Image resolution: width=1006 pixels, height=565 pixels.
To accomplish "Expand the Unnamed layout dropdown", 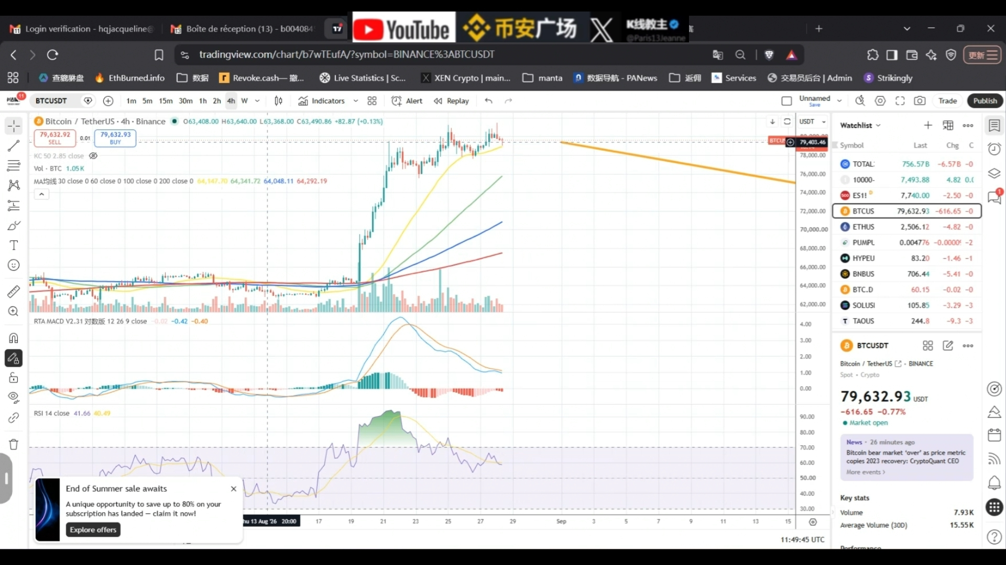I will 839,100.
